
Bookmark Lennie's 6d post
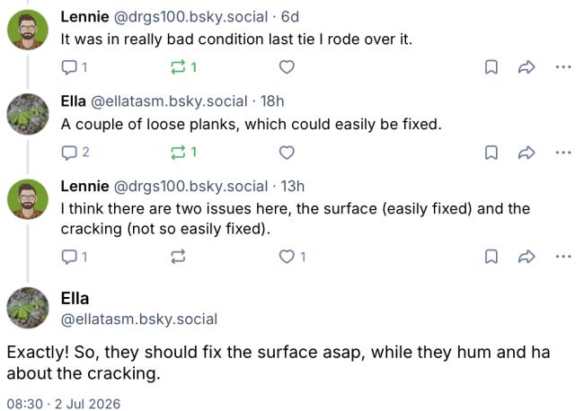pos(491,67)
